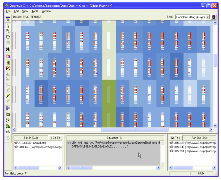Image resolution: width=221 pixels, height=180 pixels.
Task: Click Fan-Out list scroll right arrow
Action: point(214,168)
